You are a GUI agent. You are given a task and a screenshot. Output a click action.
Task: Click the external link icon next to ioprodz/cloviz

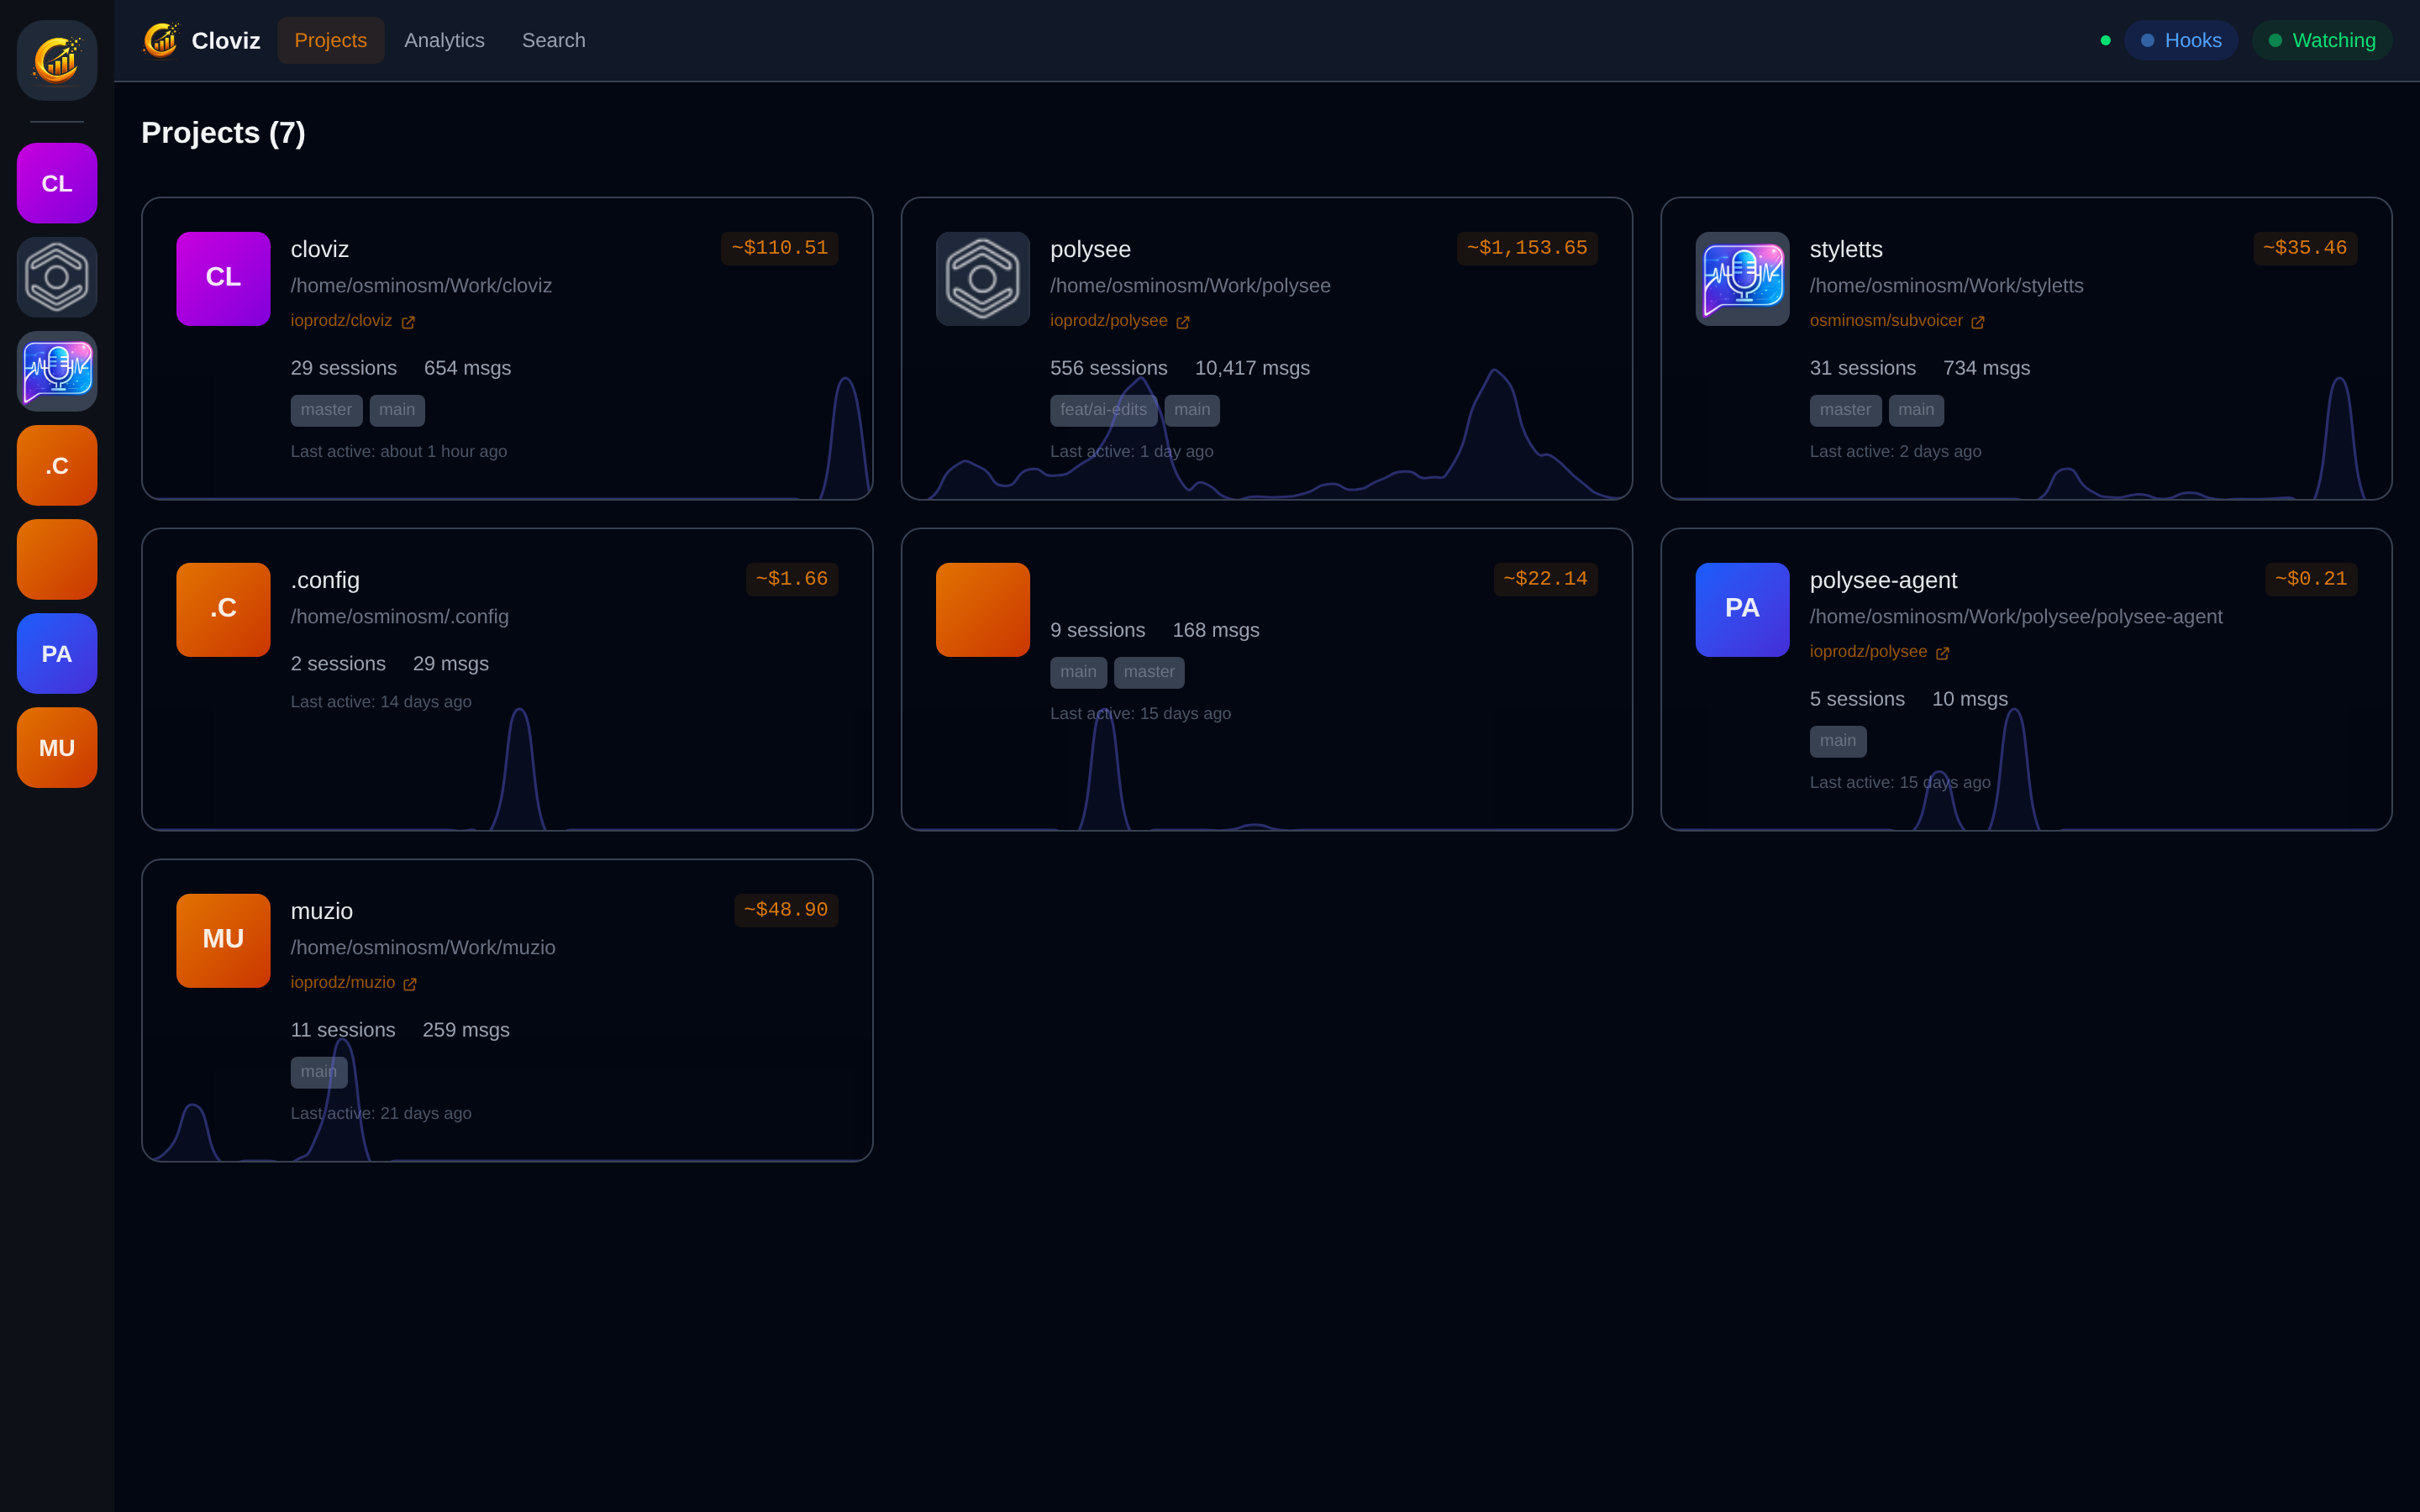click(408, 322)
